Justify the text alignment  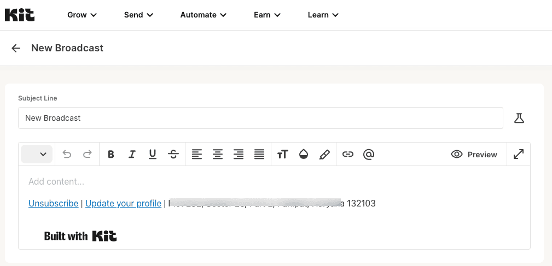259,155
